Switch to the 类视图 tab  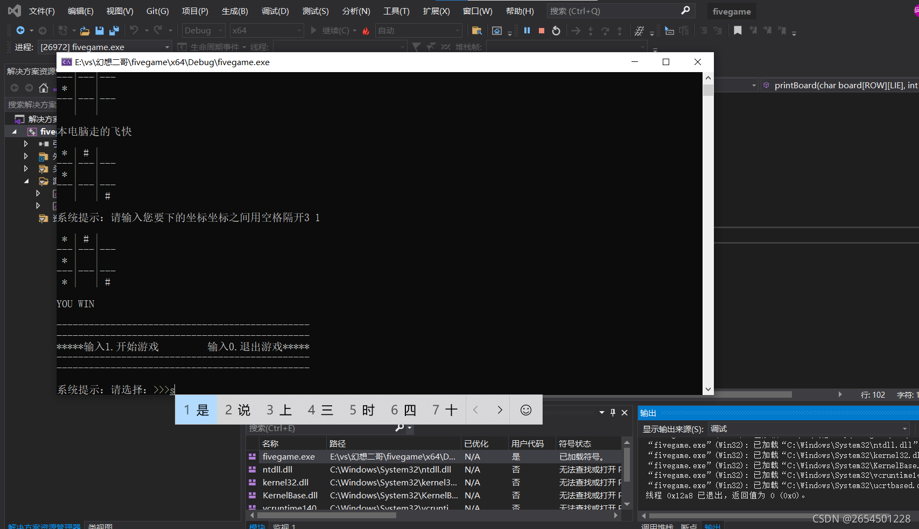coord(100,526)
